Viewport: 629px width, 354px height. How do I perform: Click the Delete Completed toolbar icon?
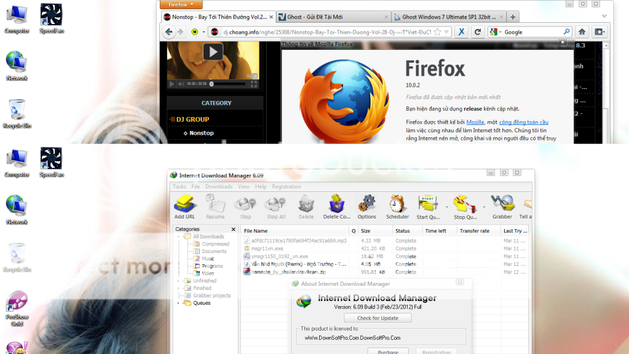[x=336, y=206]
